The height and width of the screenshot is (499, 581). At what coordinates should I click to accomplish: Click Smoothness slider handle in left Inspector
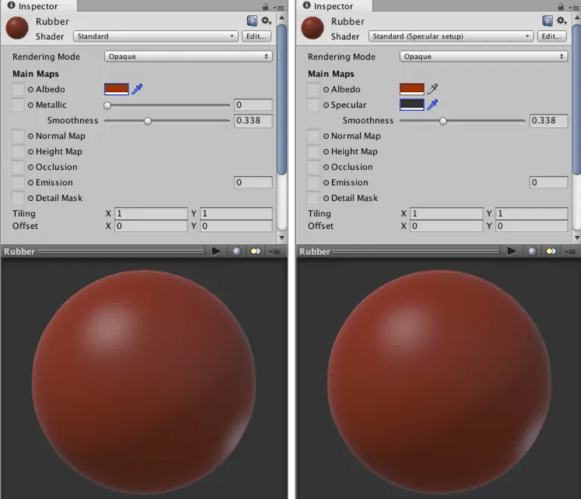[148, 121]
